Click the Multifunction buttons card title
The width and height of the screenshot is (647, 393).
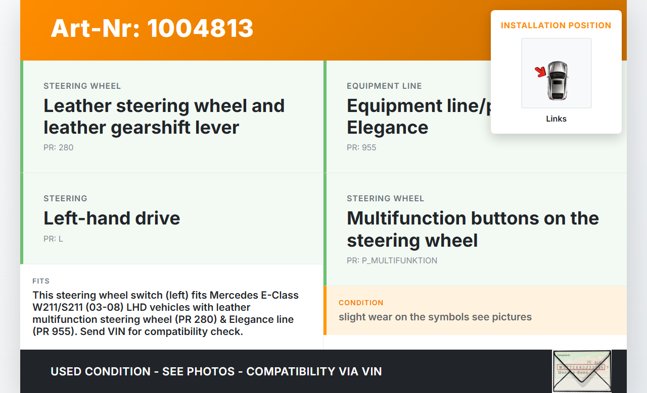473,229
